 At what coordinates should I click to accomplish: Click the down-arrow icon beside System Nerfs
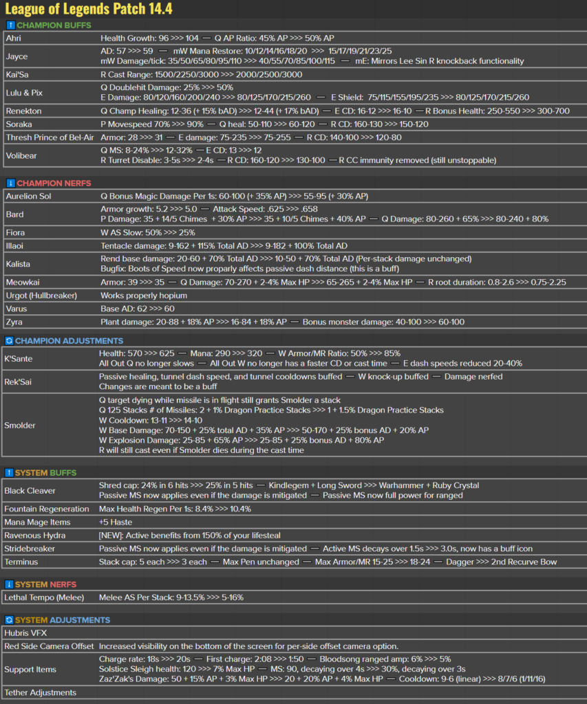9,584
